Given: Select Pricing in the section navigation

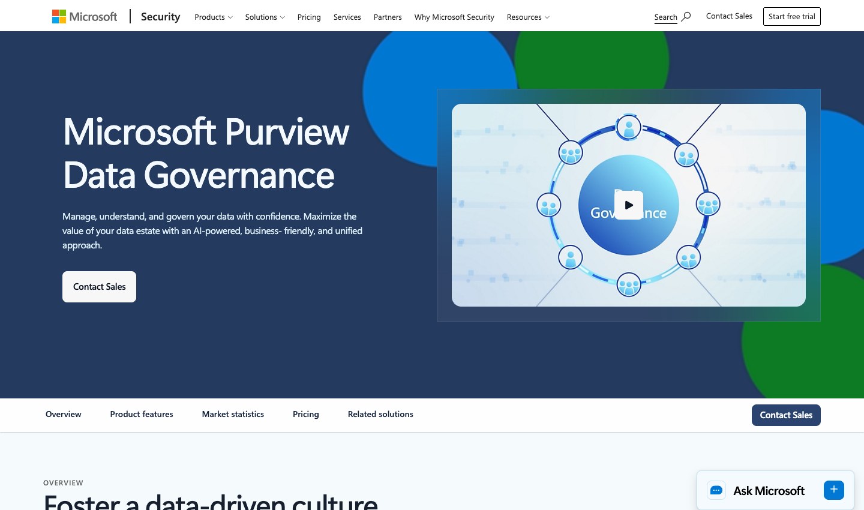Looking at the screenshot, I should pos(306,415).
